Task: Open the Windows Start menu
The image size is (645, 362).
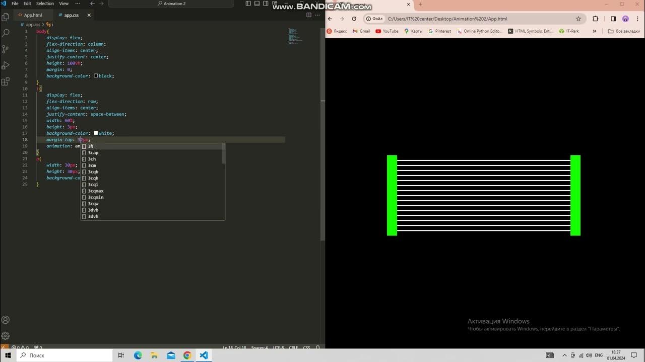Action: click(8, 355)
